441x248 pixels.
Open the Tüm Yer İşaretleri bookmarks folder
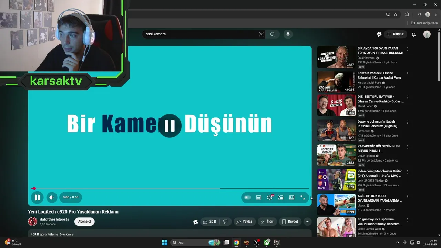424,23
